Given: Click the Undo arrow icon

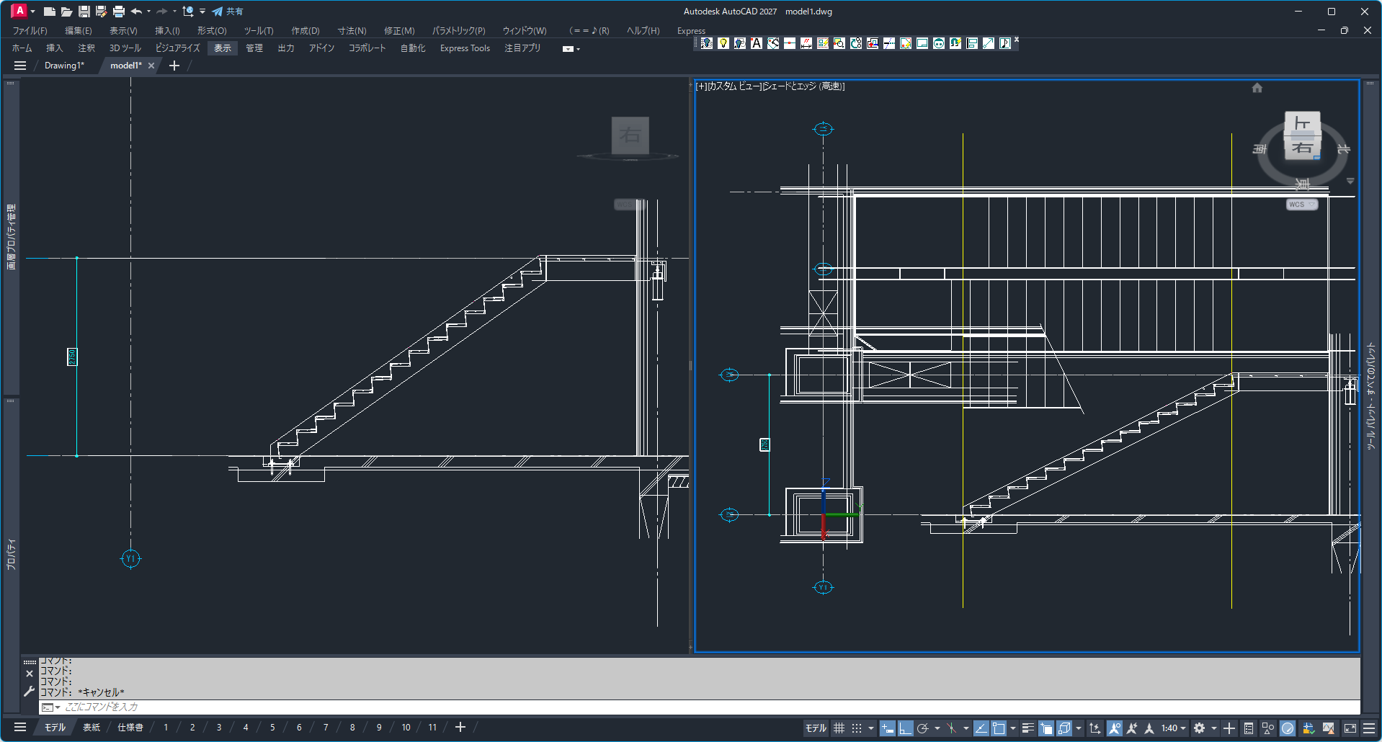Looking at the screenshot, I should pos(136,12).
